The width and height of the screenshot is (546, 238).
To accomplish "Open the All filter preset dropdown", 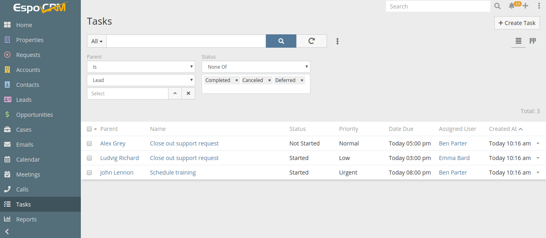I will point(97,41).
